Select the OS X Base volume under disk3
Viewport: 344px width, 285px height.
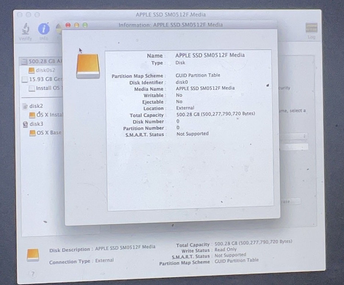click(45, 133)
